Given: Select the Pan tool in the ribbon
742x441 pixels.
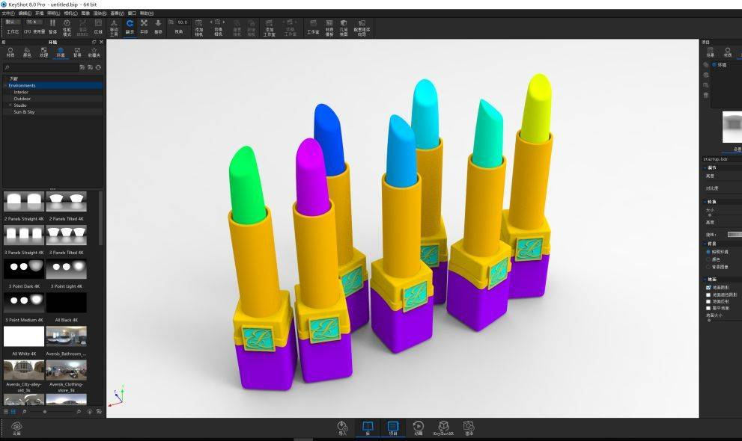Looking at the screenshot, I should (144, 25).
